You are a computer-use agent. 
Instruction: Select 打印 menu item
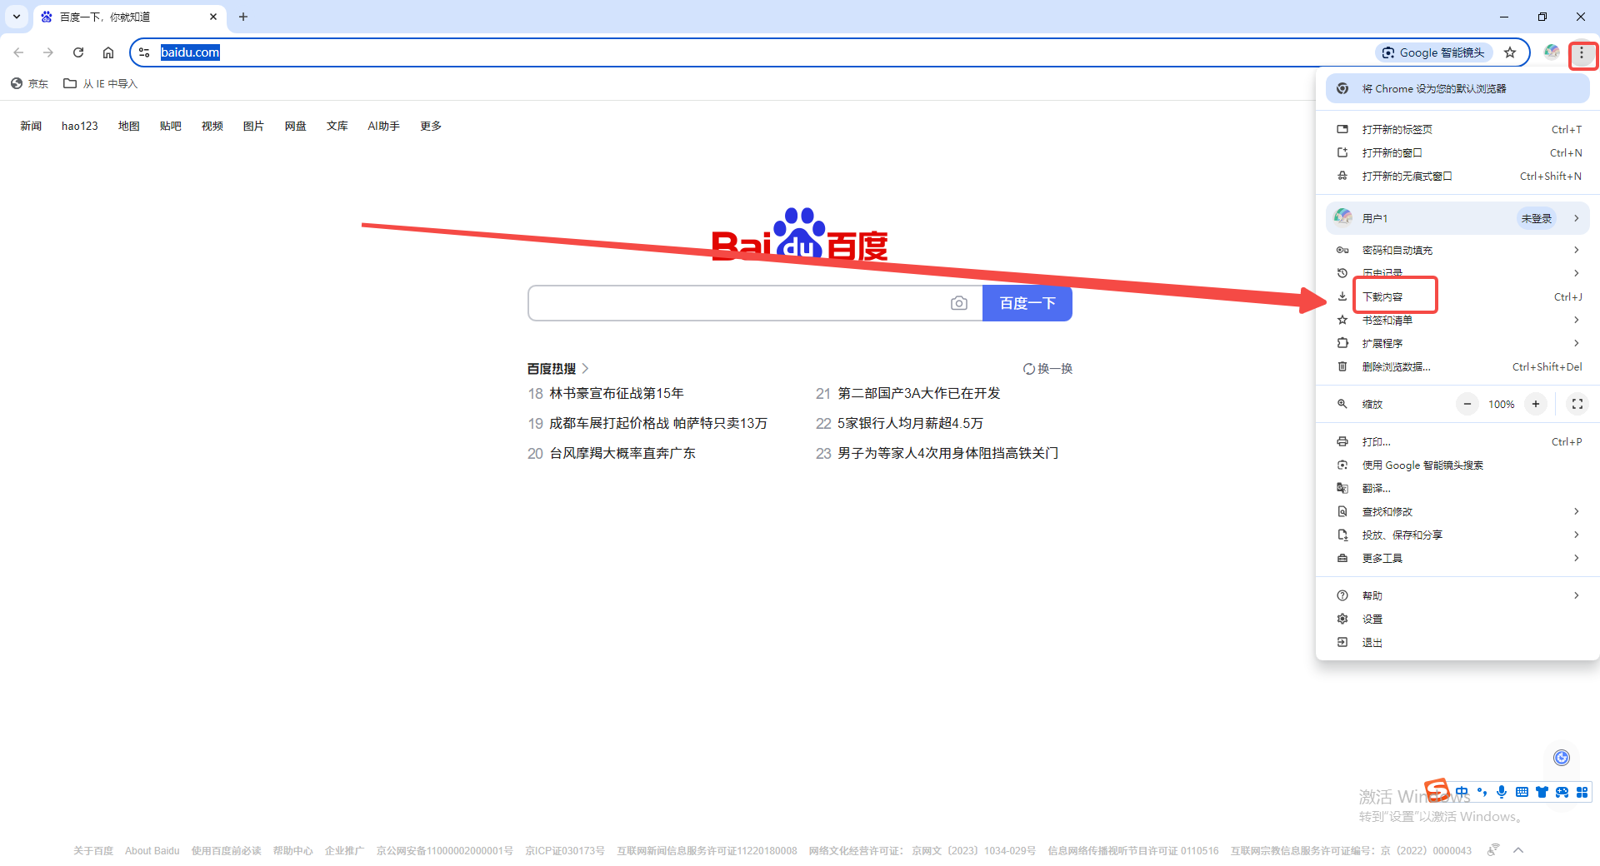tap(1457, 441)
